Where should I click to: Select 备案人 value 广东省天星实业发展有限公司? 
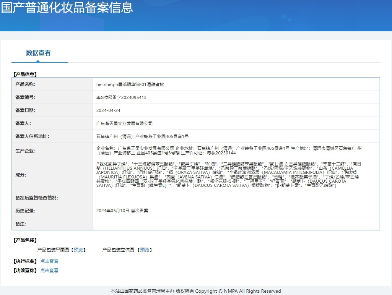click(124, 123)
